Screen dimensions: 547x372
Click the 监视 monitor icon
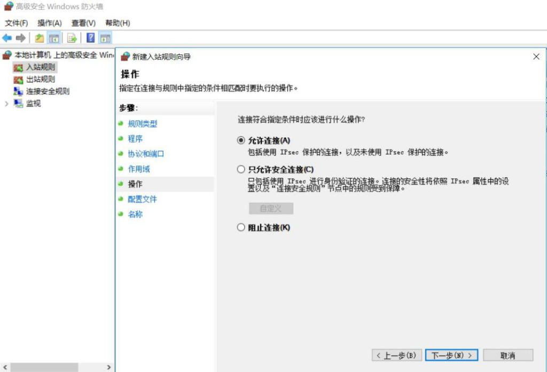[18, 103]
